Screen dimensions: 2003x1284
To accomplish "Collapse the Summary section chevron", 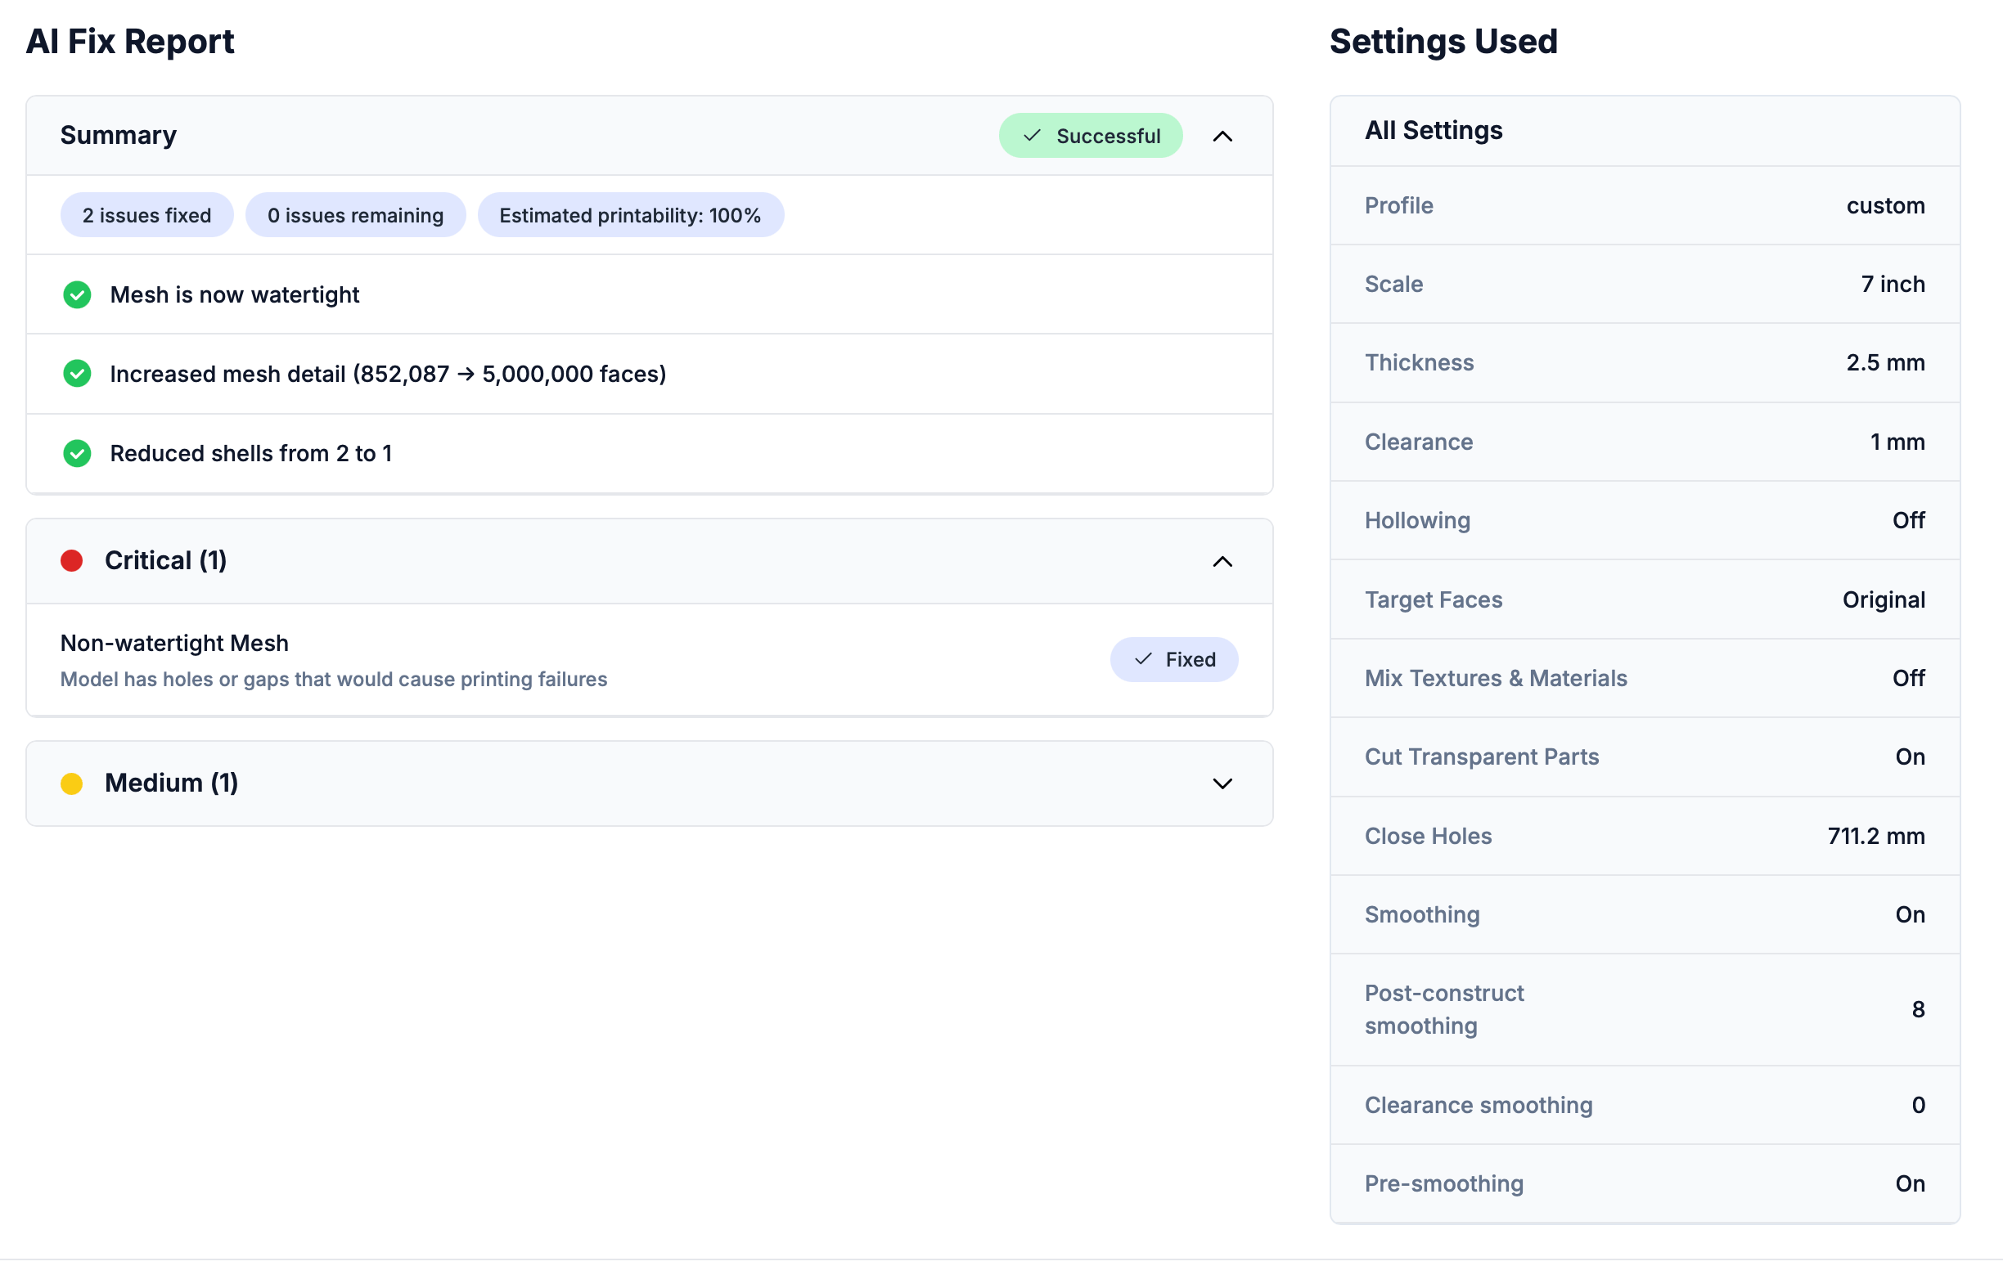I will [x=1222, y=136].
